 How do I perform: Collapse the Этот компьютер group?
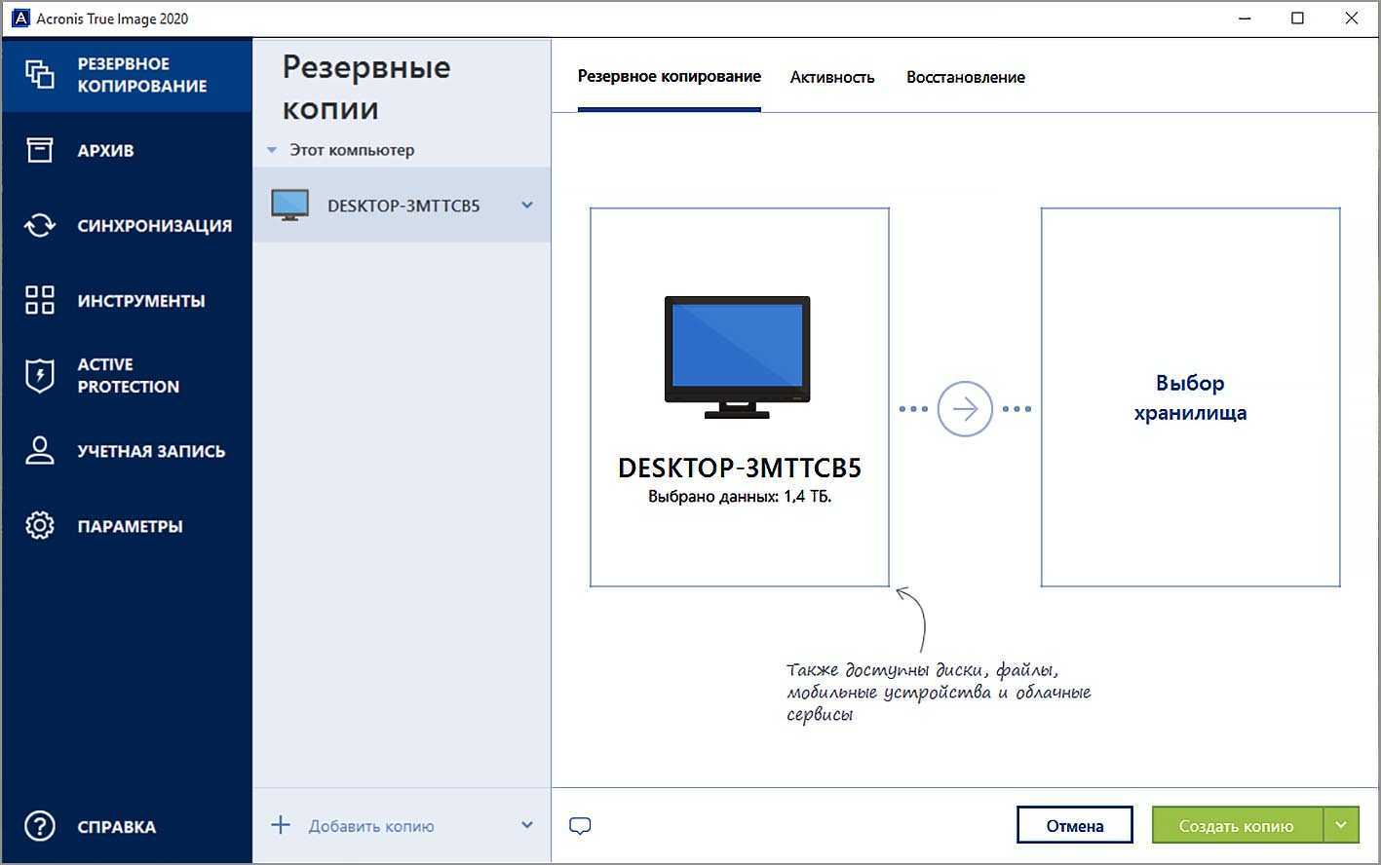272,151
